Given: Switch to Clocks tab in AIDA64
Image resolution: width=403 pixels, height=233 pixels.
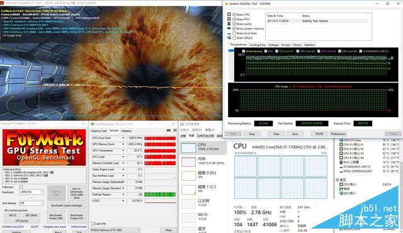Looking at the screenshot, I should (x=297, y=45).
